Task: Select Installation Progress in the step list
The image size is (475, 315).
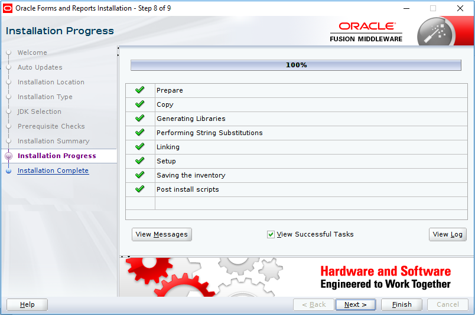Action: click(x=57, y=156)
